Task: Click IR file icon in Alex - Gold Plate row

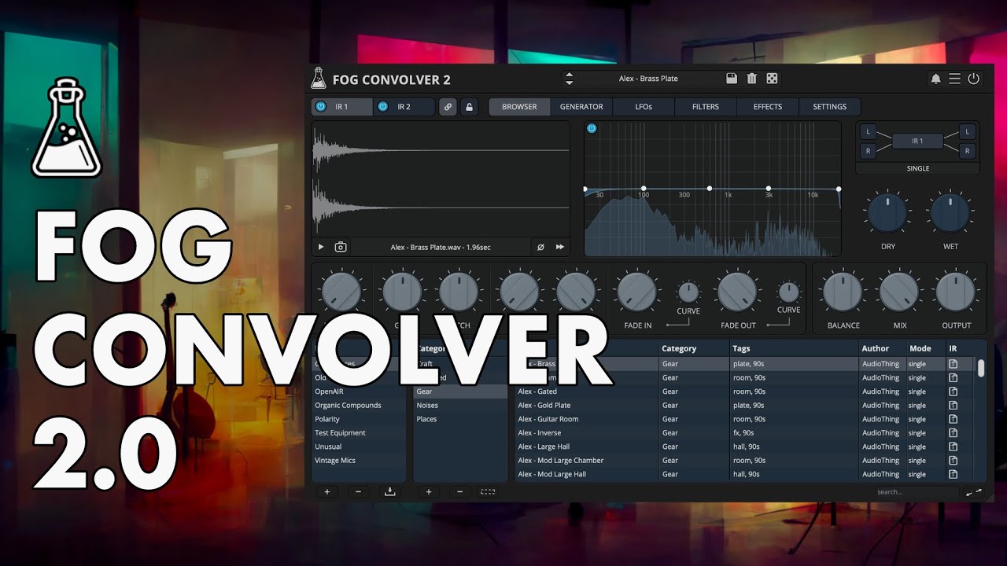Action: [x=954, y=406]
